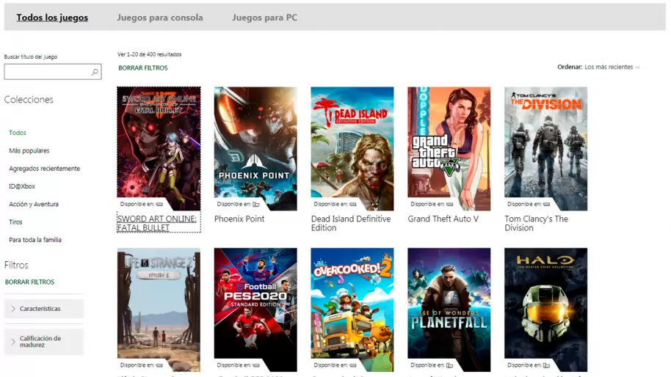Screen dimensions: 671x377
Task: Open Tom Clancy's The Division cover
Action: 545,149
